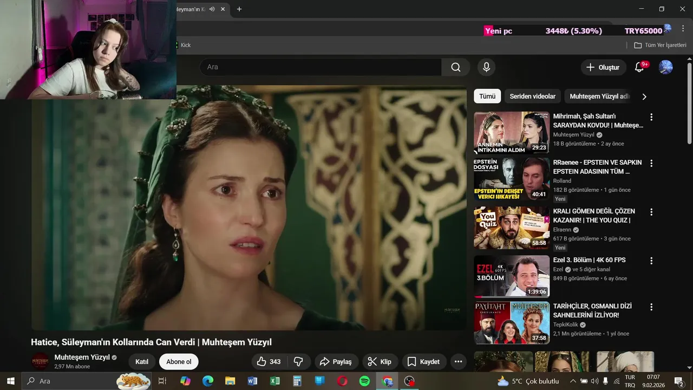Open options for Mihrimah, Şah Sultan video

click(x=651, y=117)
